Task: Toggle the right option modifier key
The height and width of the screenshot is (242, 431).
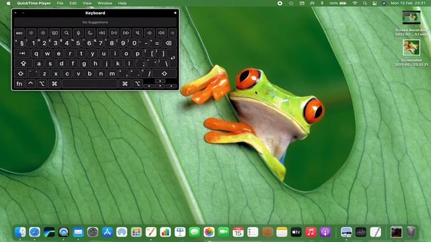Action: tap(137, 83)
